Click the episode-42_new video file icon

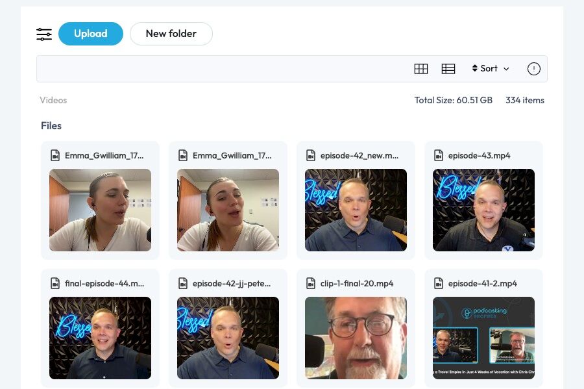coord(311,155)
